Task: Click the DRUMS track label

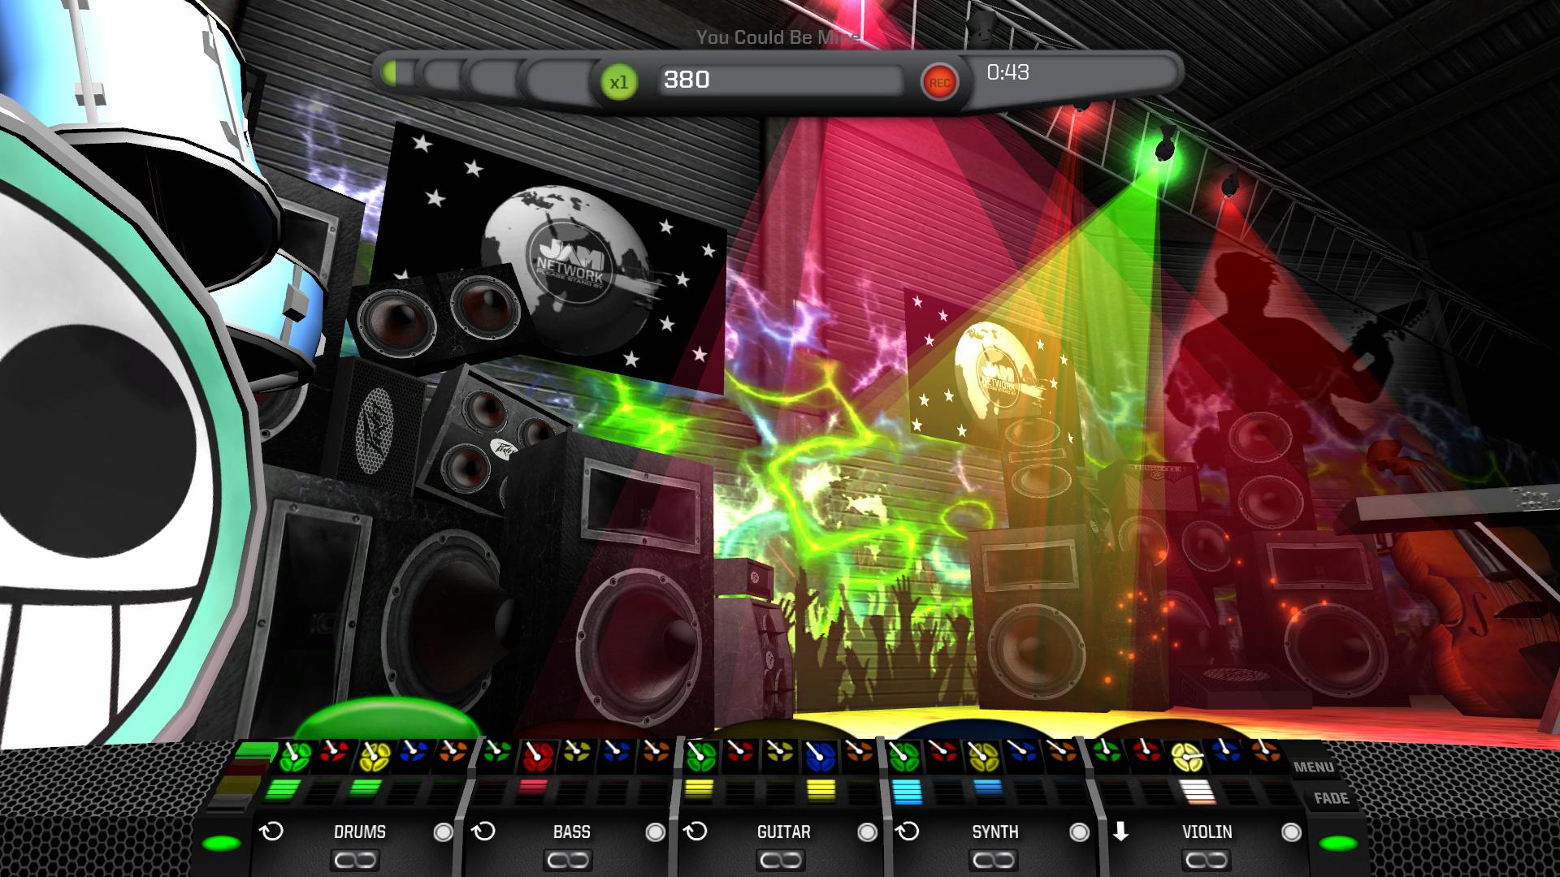Action: [360, 832]
